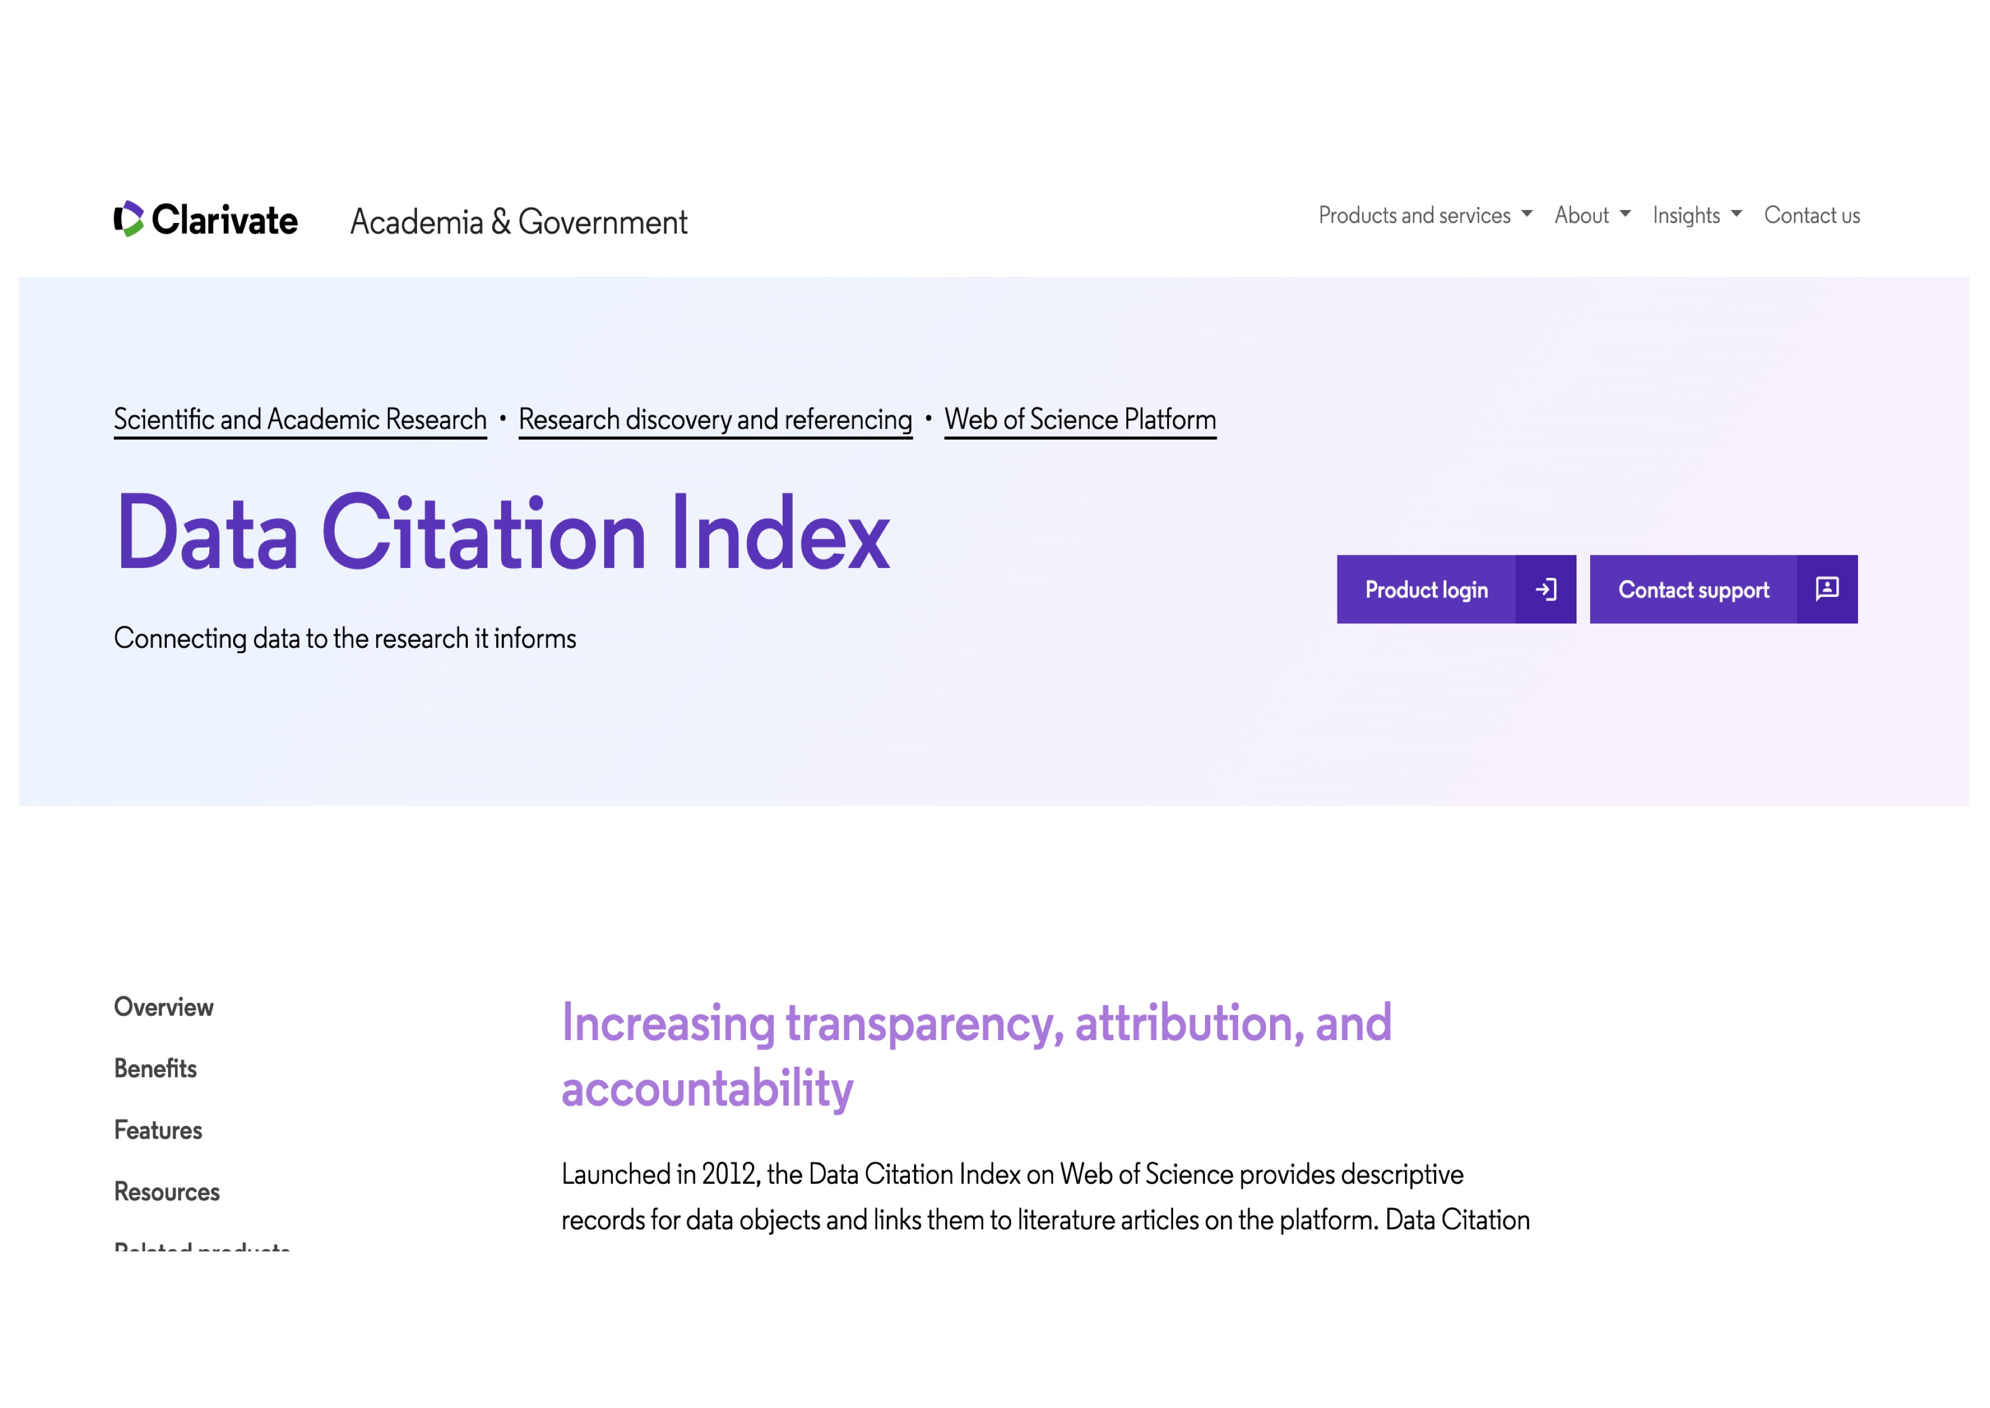Click the Contact support button
The height and width of the screenshot is (1408, 1990).
pyautogui.click(x=1692, y=589)
